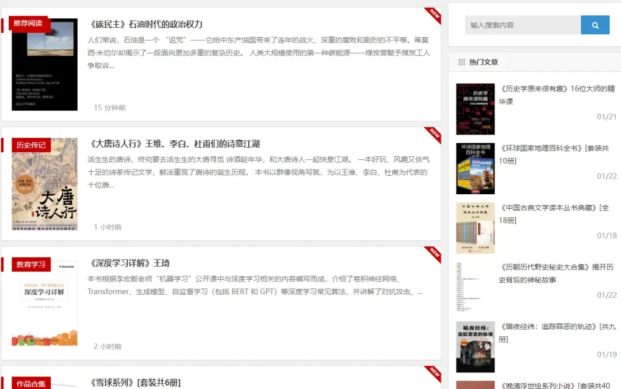The height and width of the screenshot is (389, 621).
Task: Click the 01/18 date in sidebar
Action: point(607,236)
